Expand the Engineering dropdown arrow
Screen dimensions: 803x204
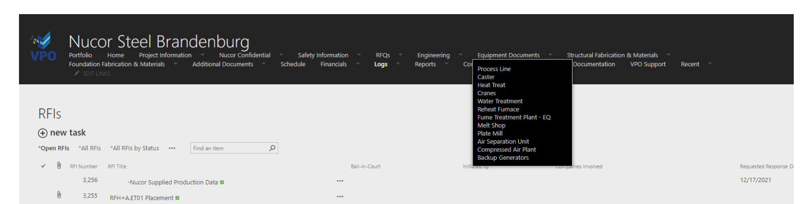(460, 55)
